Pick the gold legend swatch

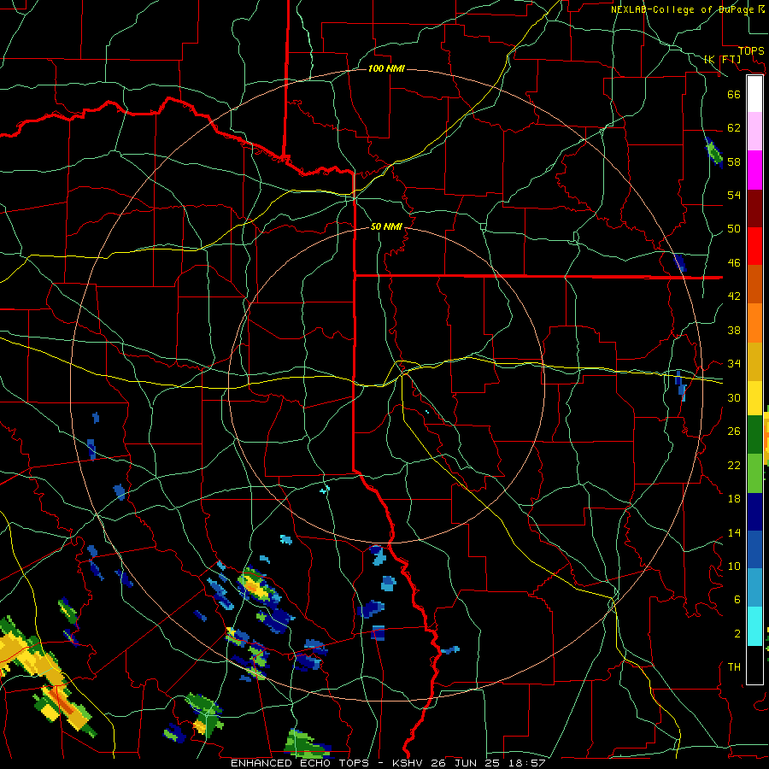click(754, 361)
